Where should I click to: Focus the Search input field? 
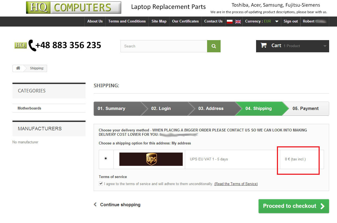[x=164, y=46]
